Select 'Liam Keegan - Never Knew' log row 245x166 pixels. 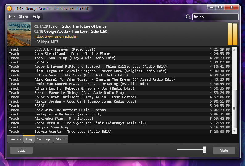pos(120,71)
